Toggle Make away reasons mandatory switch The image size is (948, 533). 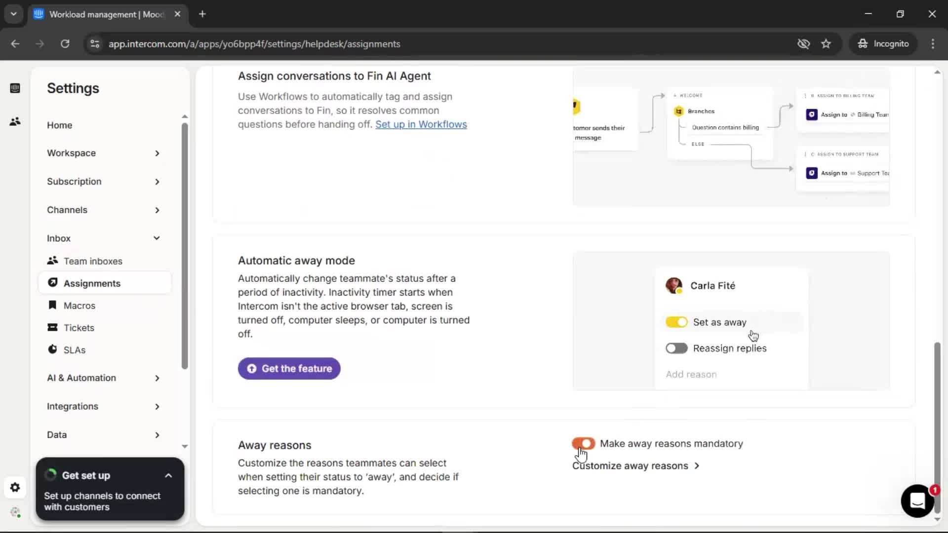click(x=584, y=443)
